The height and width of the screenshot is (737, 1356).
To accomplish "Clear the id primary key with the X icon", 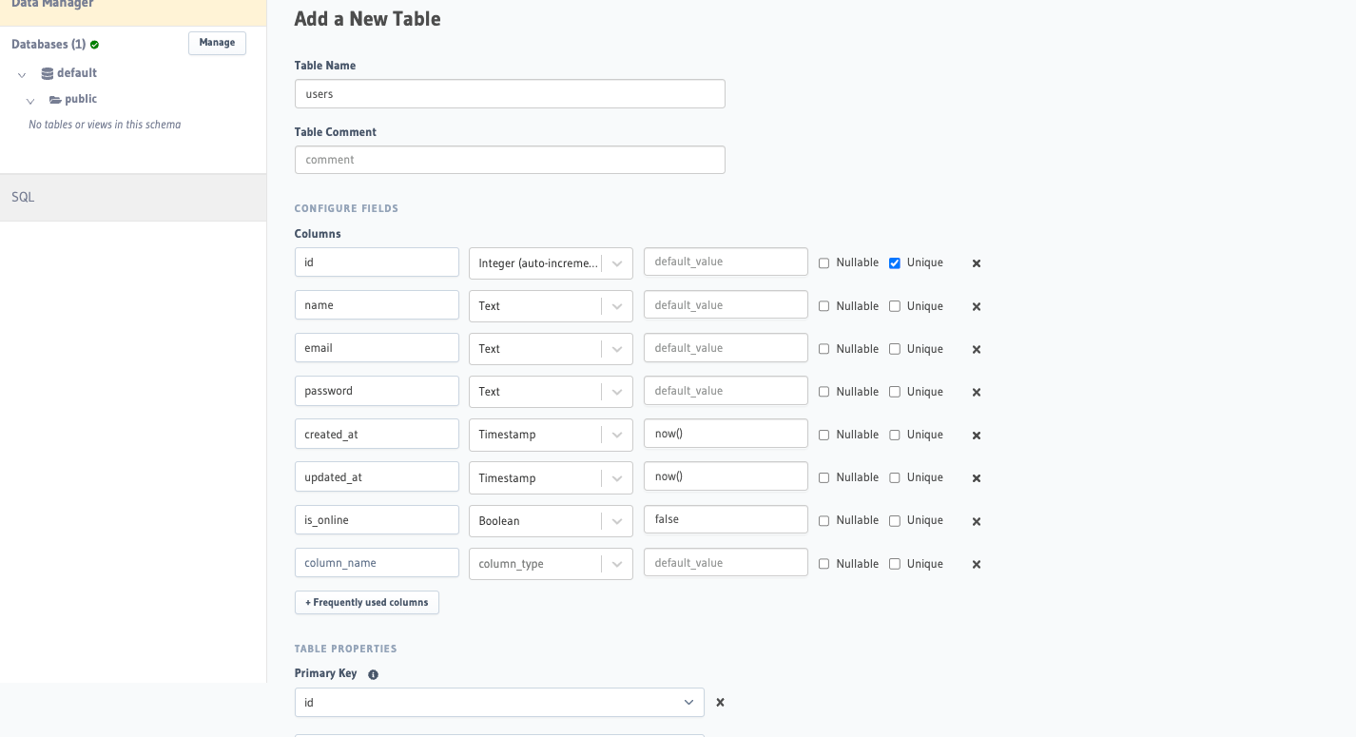I will point(720,702).
